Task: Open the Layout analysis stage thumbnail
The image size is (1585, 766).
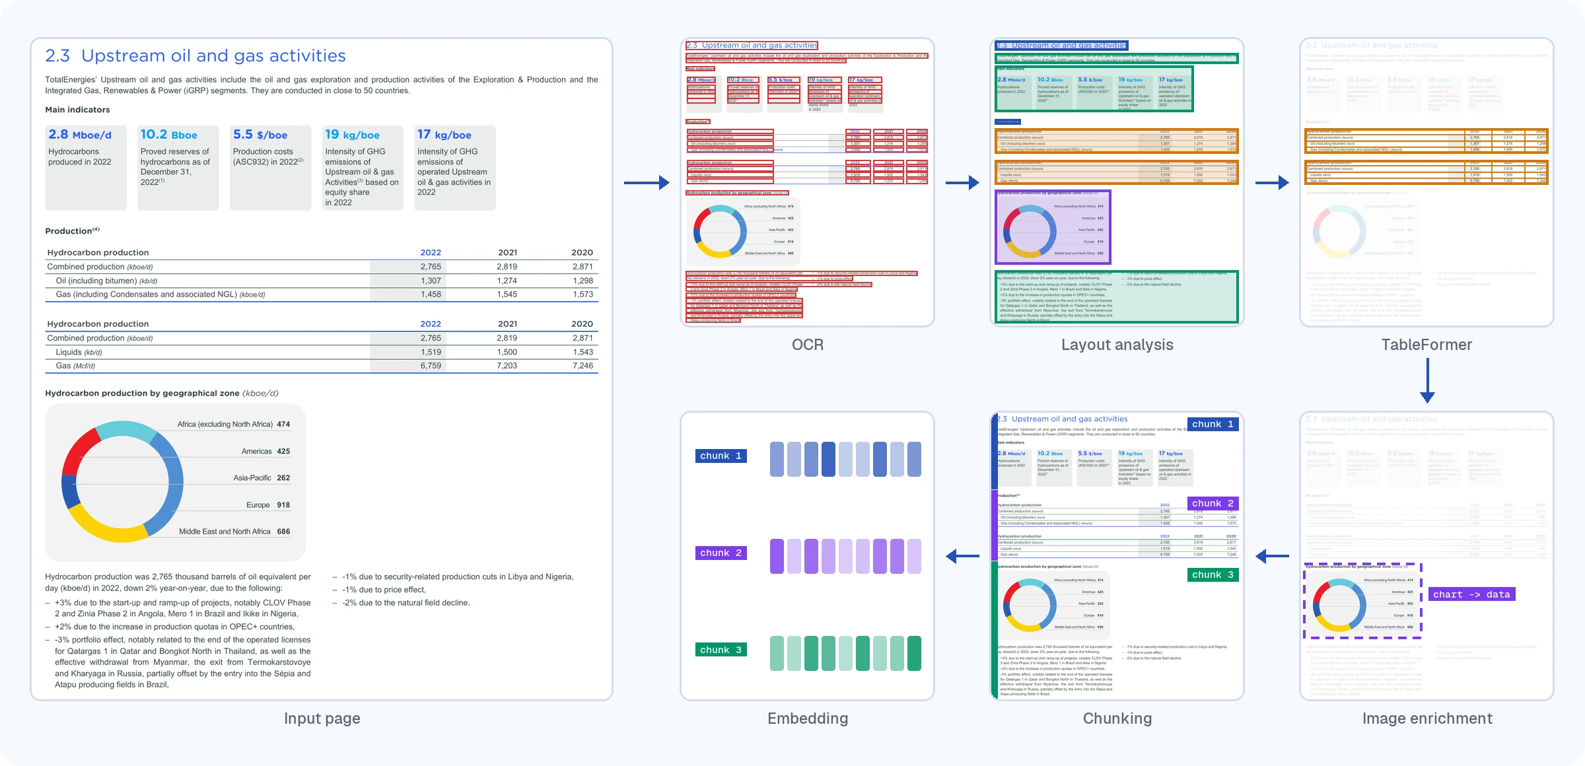Action: pos(1117,182)
